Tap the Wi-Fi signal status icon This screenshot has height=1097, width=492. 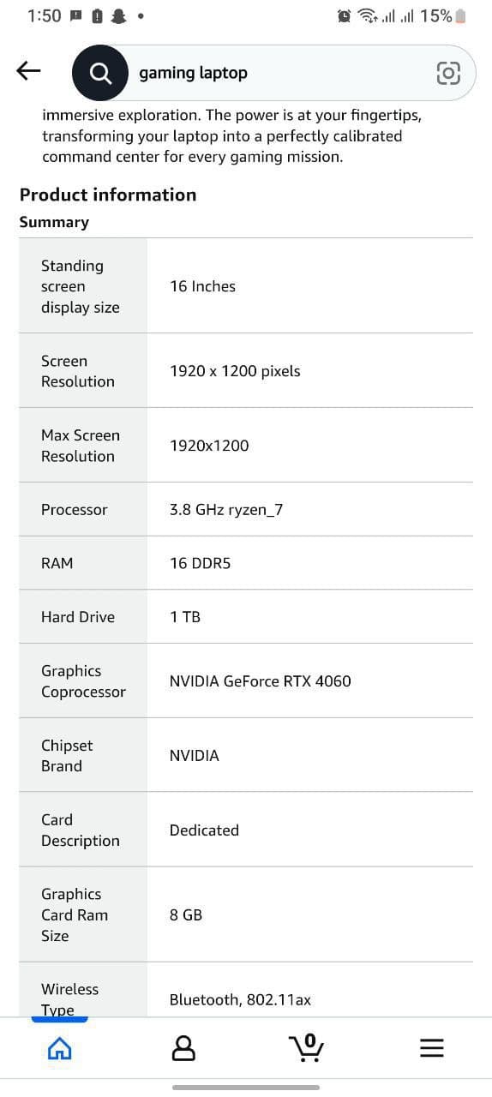coord(368,15)
